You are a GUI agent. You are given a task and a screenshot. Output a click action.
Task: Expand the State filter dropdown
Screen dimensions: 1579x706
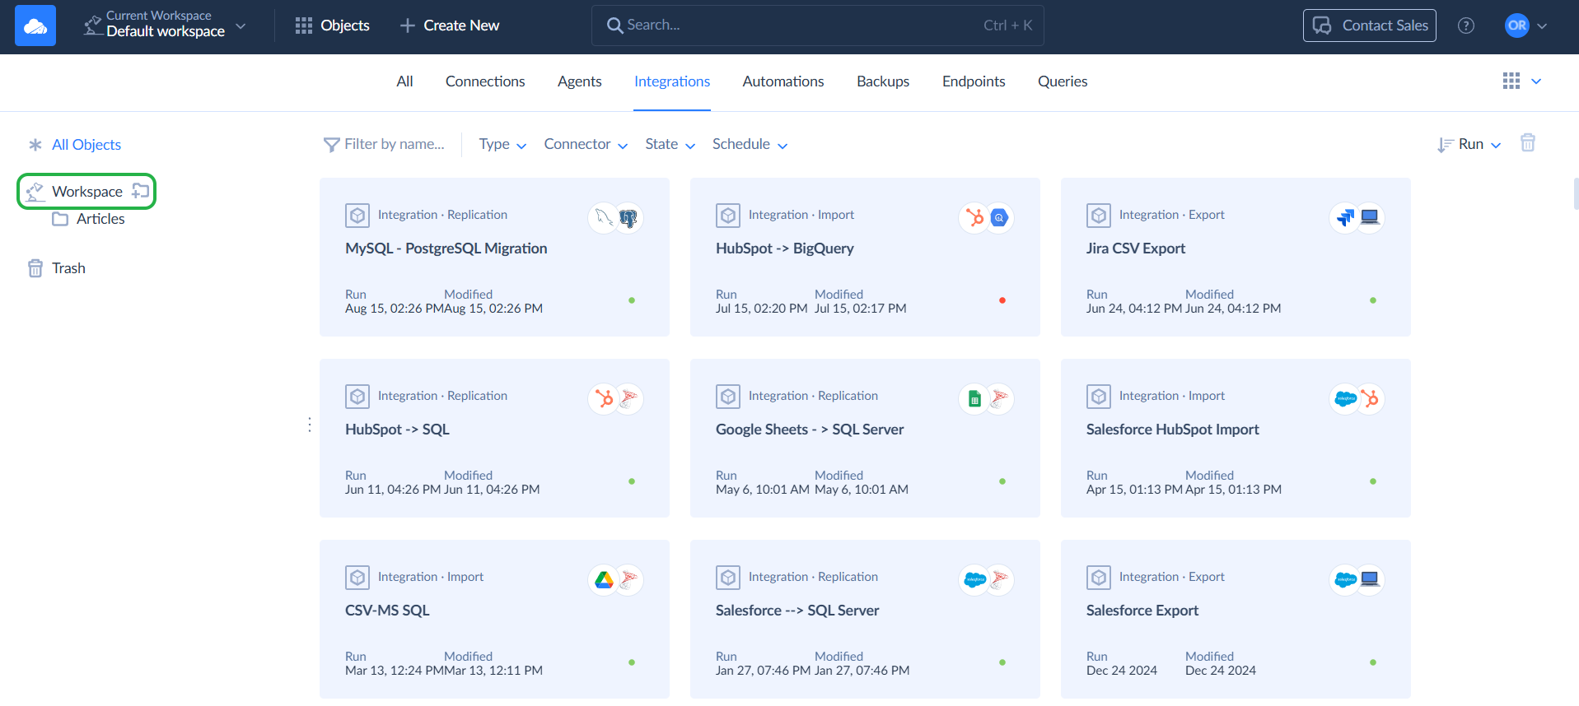point(670,145)
